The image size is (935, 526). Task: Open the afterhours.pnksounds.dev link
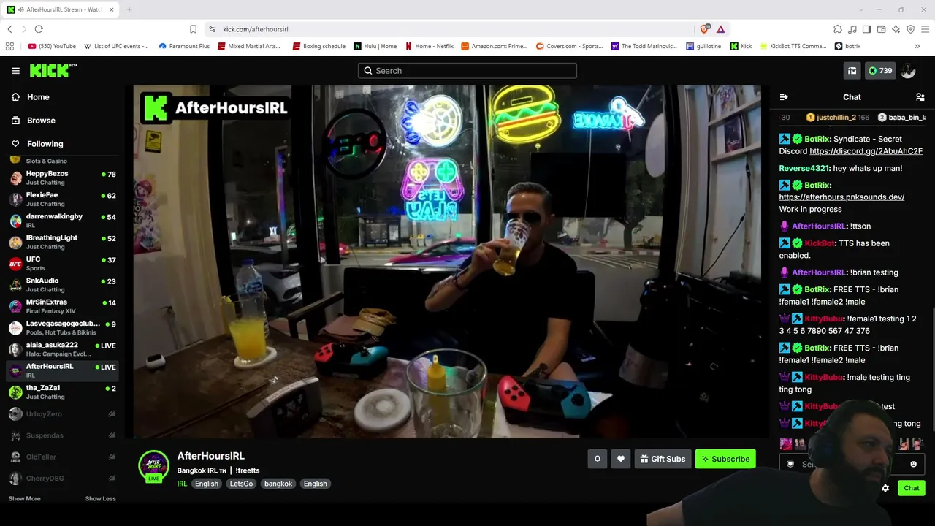tap(841, 197)
